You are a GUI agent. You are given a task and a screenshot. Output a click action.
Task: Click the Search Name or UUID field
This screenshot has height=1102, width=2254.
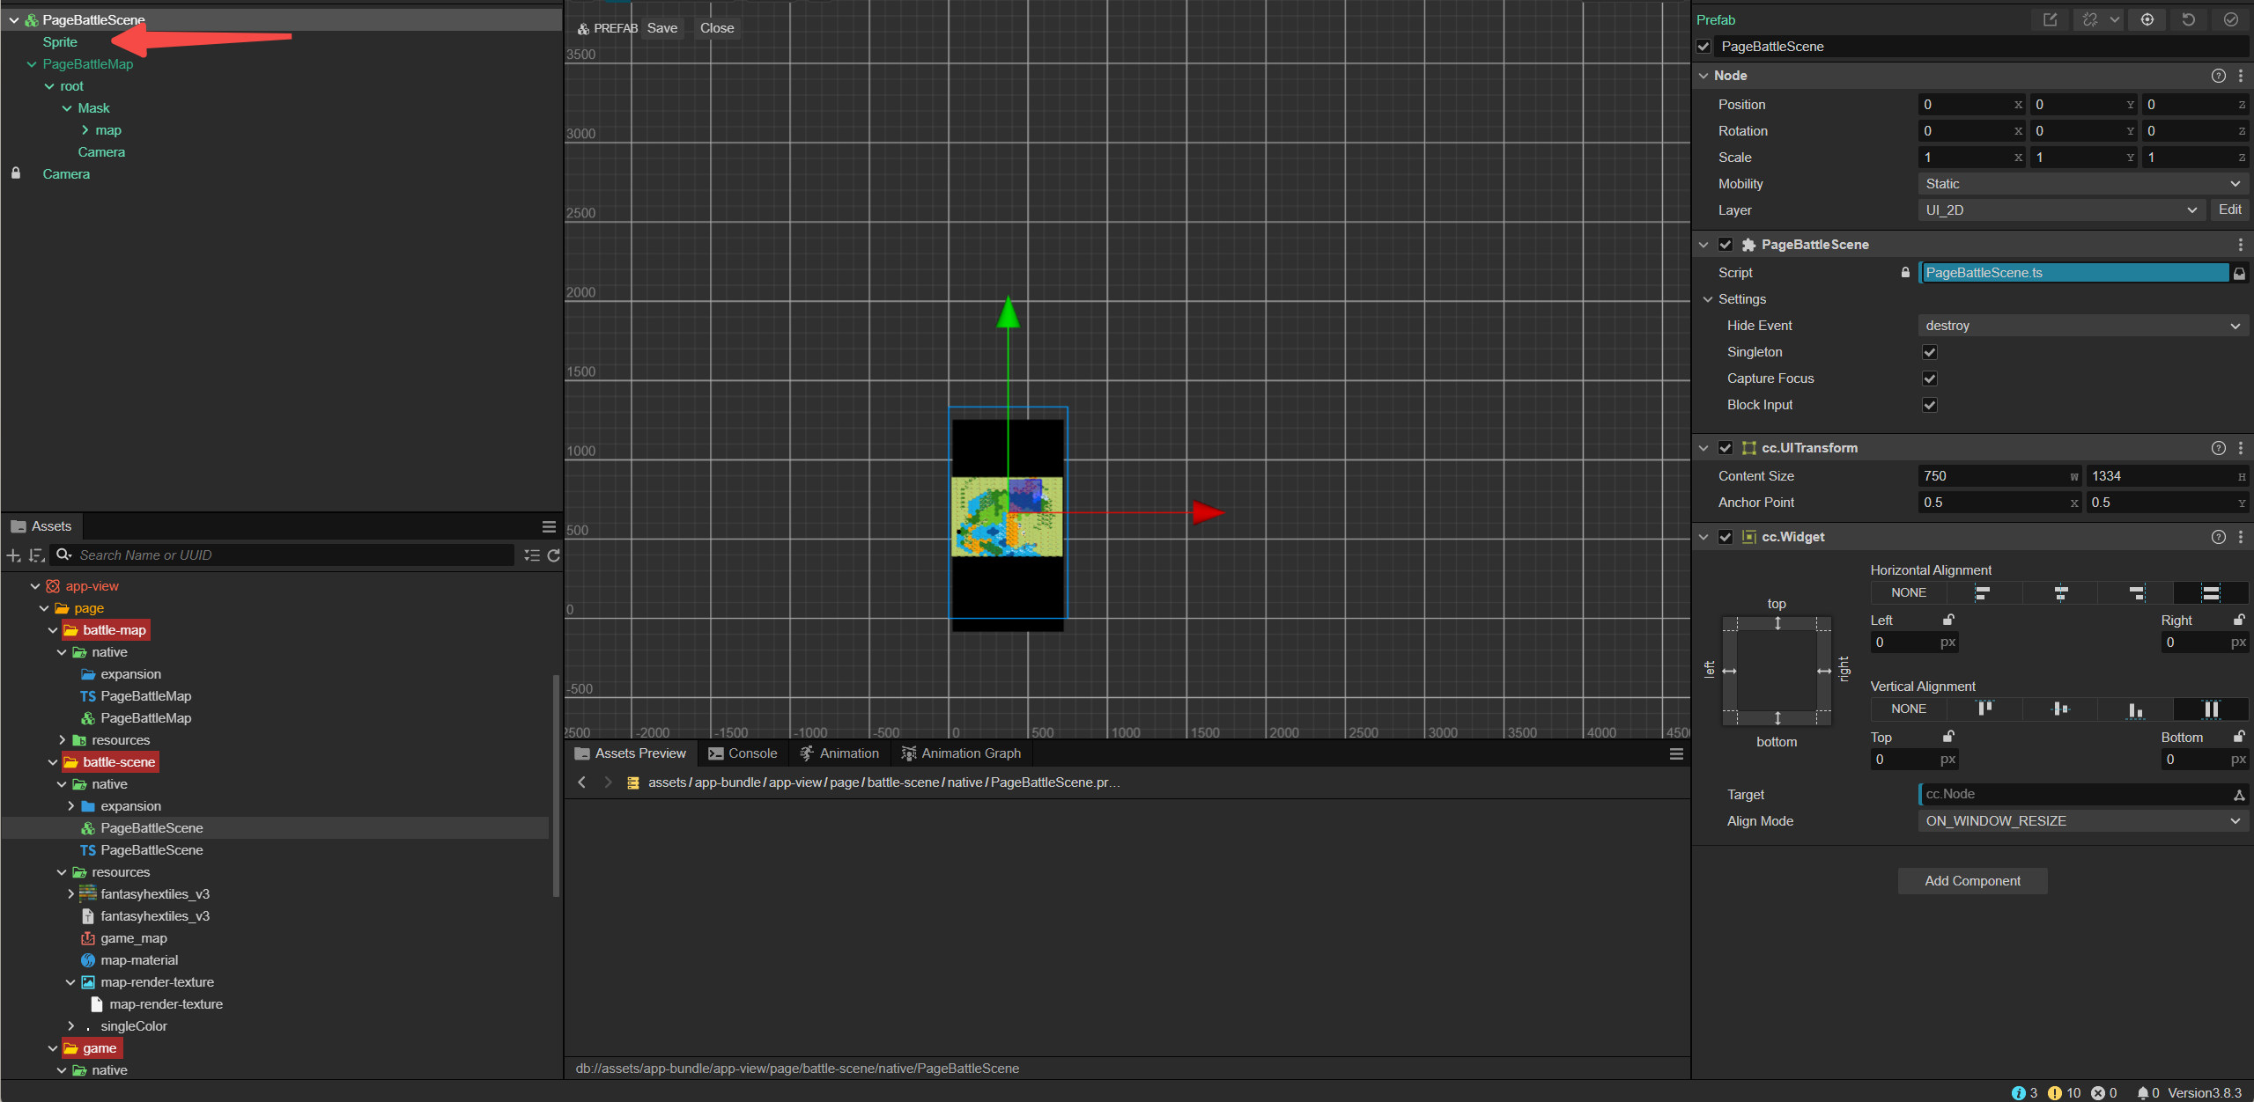[291, 555]
